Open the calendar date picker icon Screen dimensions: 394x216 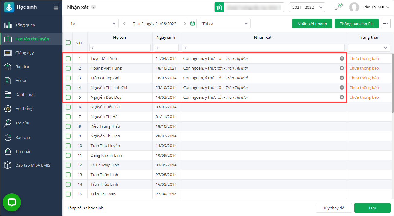click(x=192, y=24)
